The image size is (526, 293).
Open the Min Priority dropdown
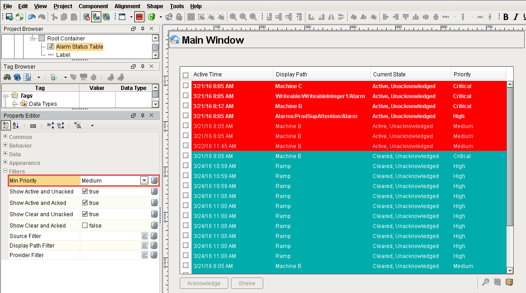pos(144,180)
